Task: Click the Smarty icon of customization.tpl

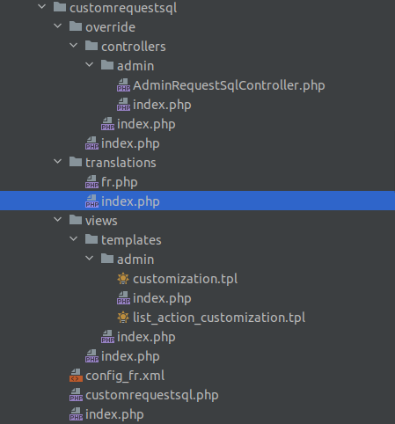Action: tap(123, 279)
